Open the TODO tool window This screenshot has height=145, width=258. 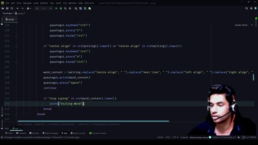(9, 133)
